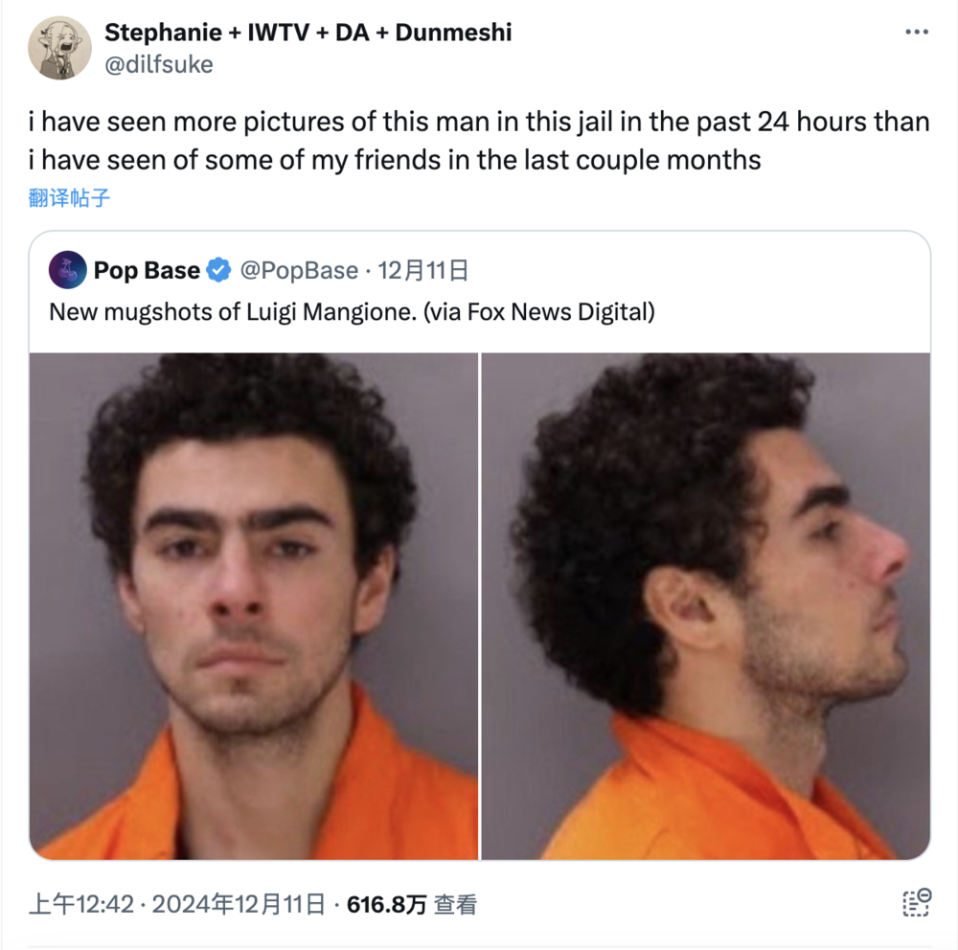The image size is (958, 950).
Task: View the 616.8万 查看 view count
Action: point(412,904)
